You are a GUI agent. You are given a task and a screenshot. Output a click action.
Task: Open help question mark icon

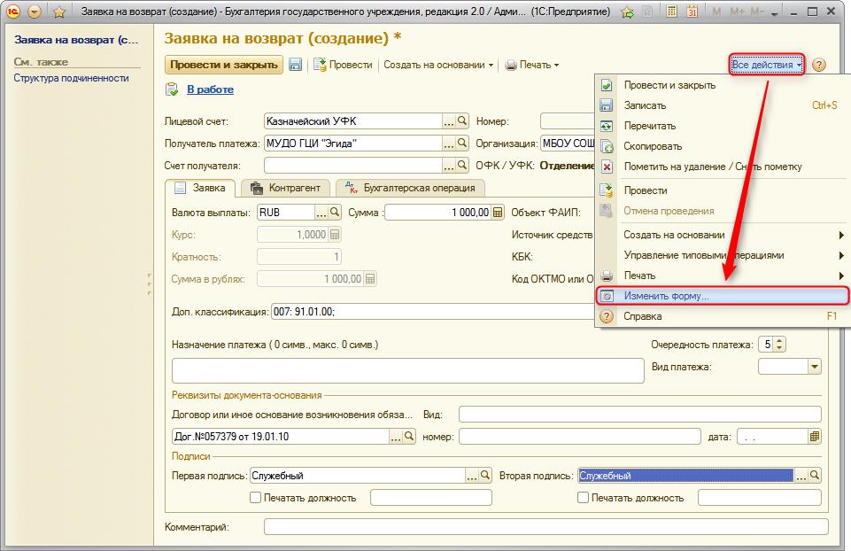pyautogui.click(x=819, y=66)
